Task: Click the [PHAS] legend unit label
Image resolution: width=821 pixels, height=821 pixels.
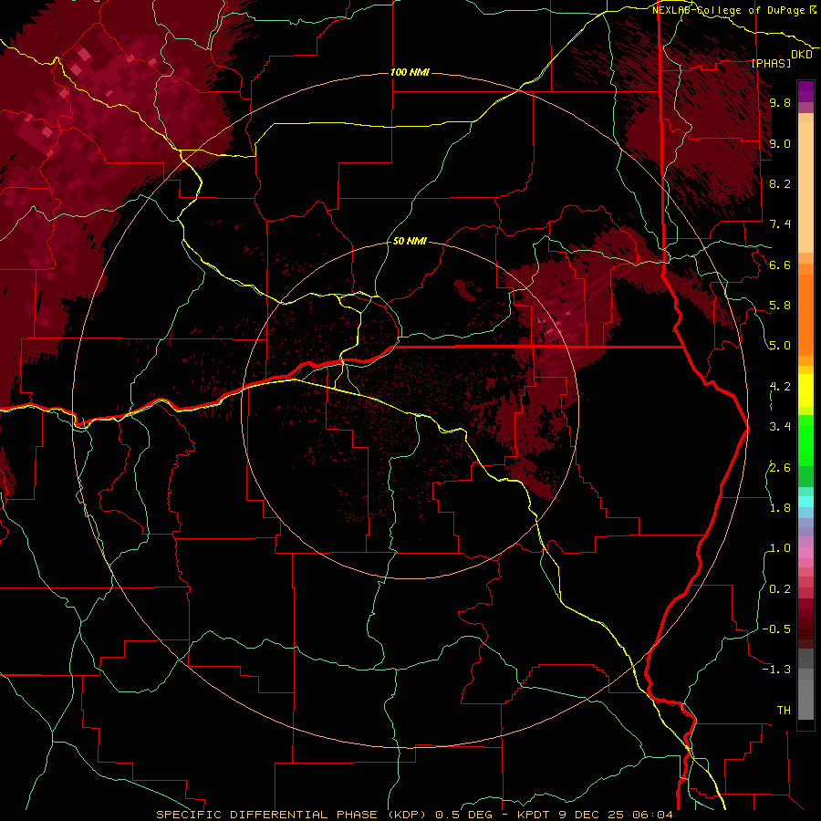Action: click(771, 63)
